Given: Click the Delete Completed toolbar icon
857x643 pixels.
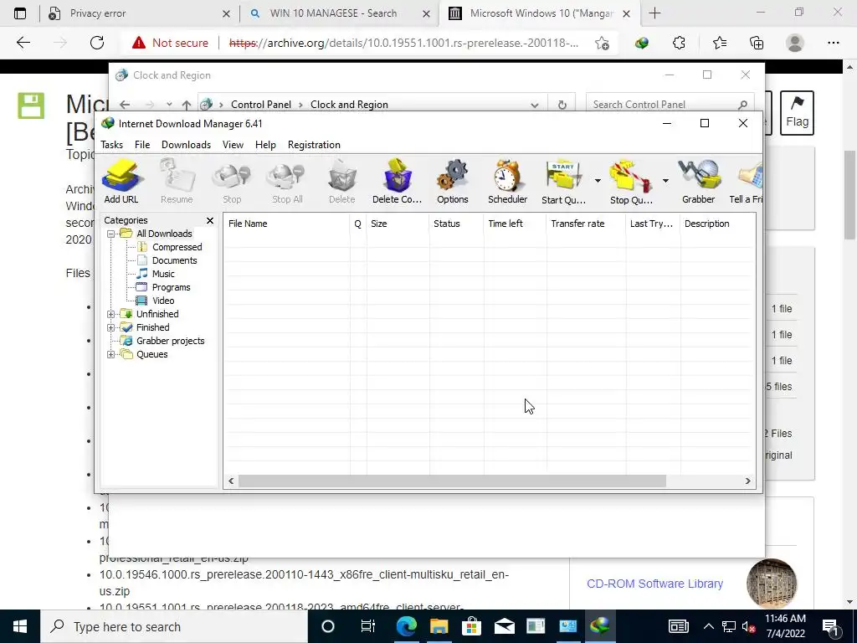Looking at the screenshot, I should [398, 182].
